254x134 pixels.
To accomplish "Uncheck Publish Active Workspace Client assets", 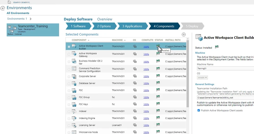I will coord(199,110).
